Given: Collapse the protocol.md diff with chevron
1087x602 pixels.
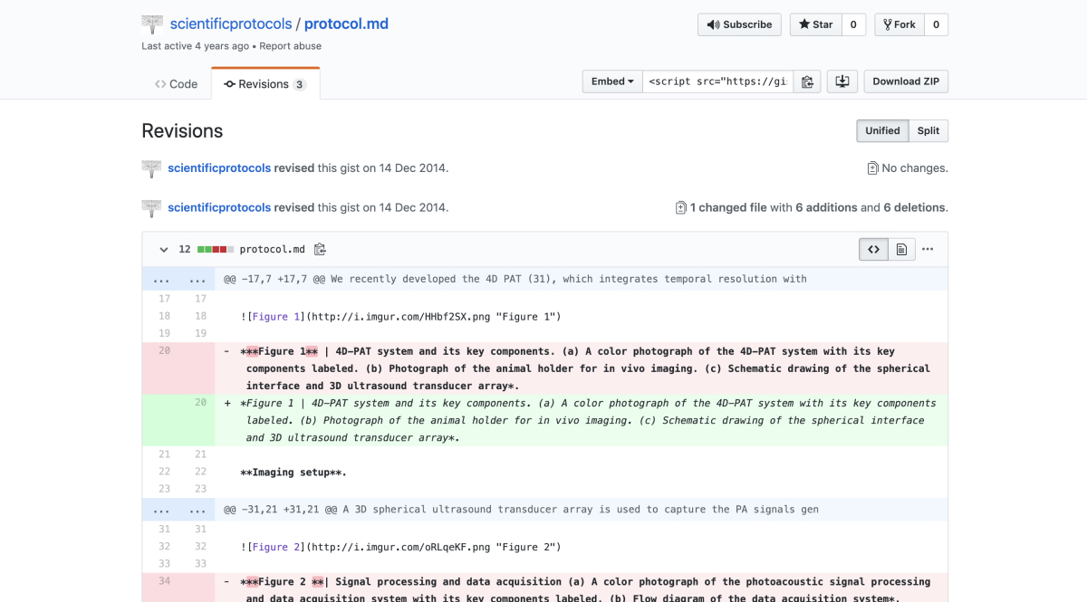Looking at the screenshot, I should tap(164, 250).
